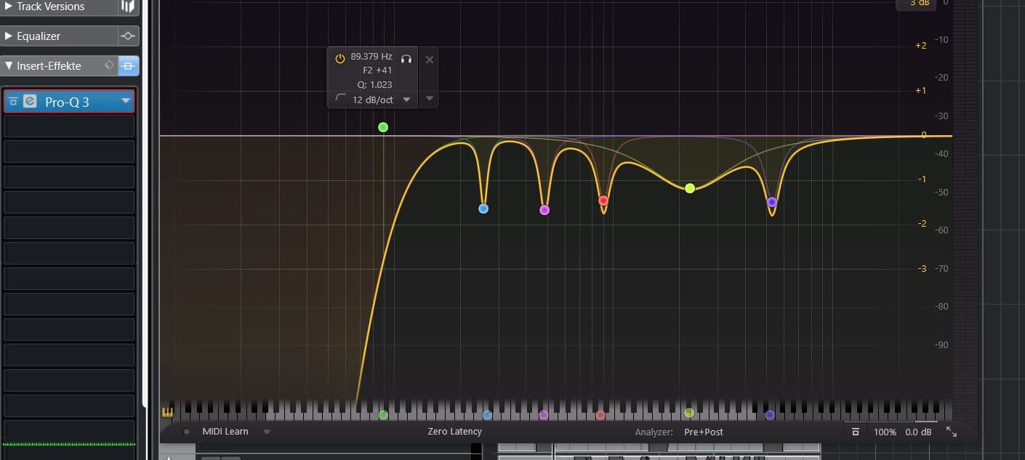1025x460 pixels.
Task: Open the Pro-Q 3 plugin selector dropdown
Action: (x=124, y=102)
